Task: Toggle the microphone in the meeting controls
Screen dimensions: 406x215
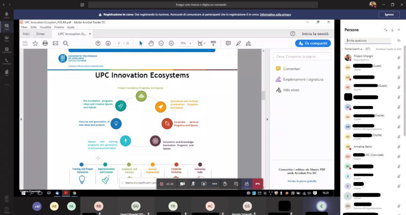Action: 193,184
